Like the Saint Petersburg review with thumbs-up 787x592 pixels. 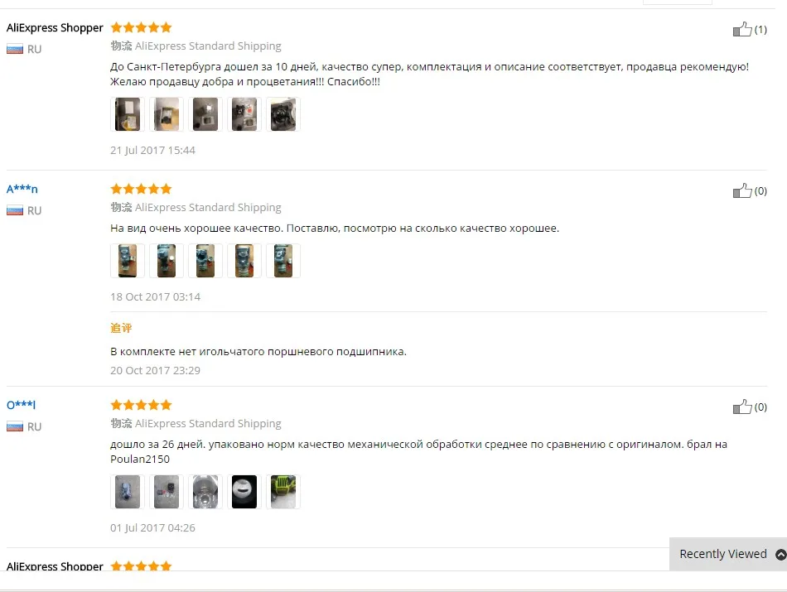pos(742,29)
